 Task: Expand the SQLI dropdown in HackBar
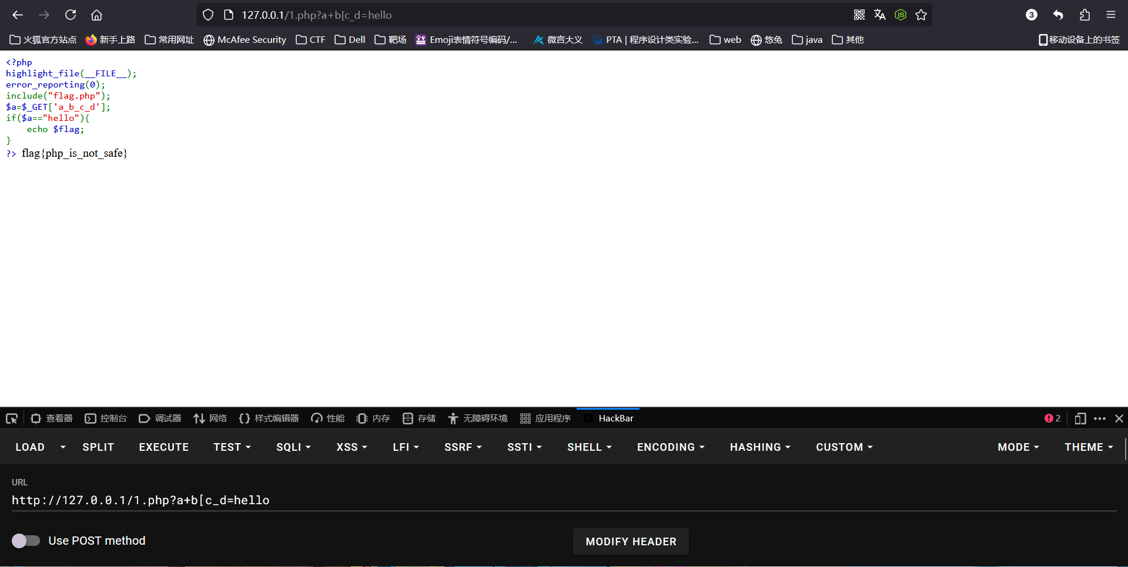(x=293, y=447)
